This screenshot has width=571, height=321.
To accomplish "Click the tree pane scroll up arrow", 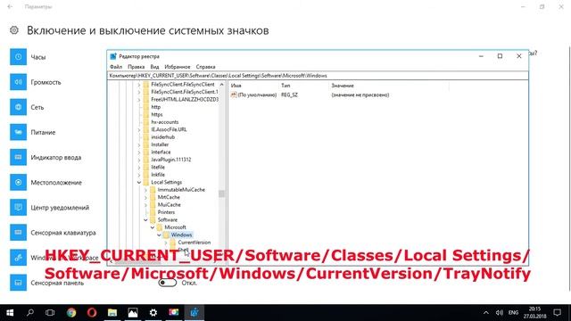I will coord(221,85).
